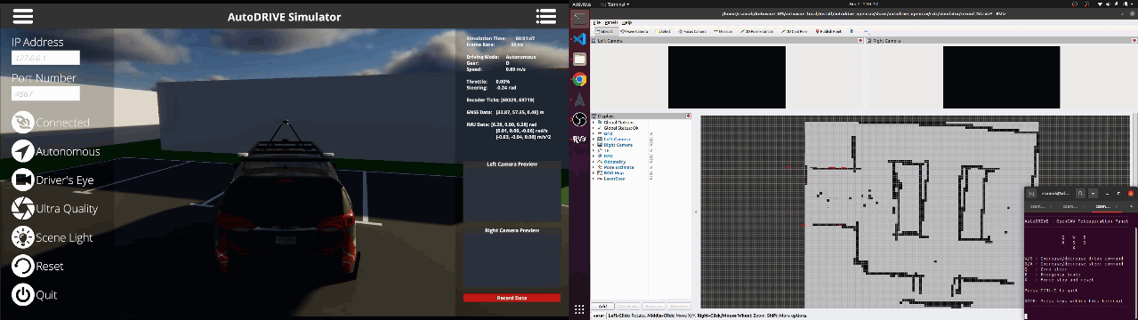Viewport: 1138px width, 320px height.
Task: Expand the Left Camera display entry
Action: tap(593, 140)
